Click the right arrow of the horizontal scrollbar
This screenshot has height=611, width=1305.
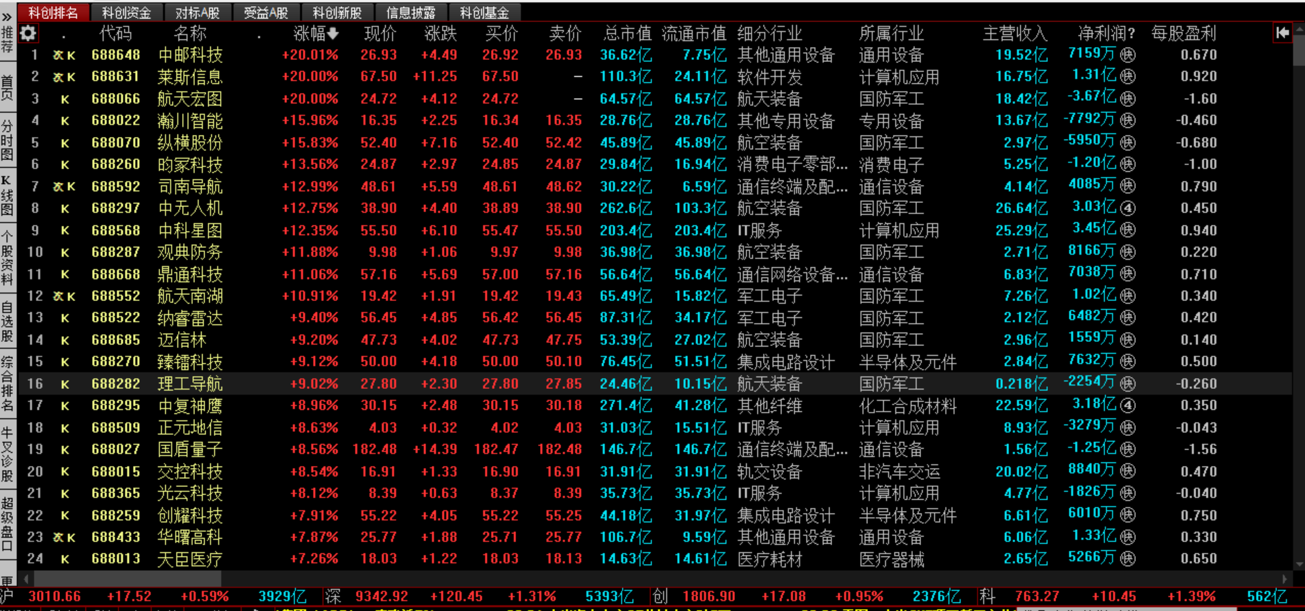point(1285,579)
